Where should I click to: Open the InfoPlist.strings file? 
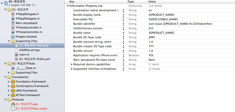29,50
